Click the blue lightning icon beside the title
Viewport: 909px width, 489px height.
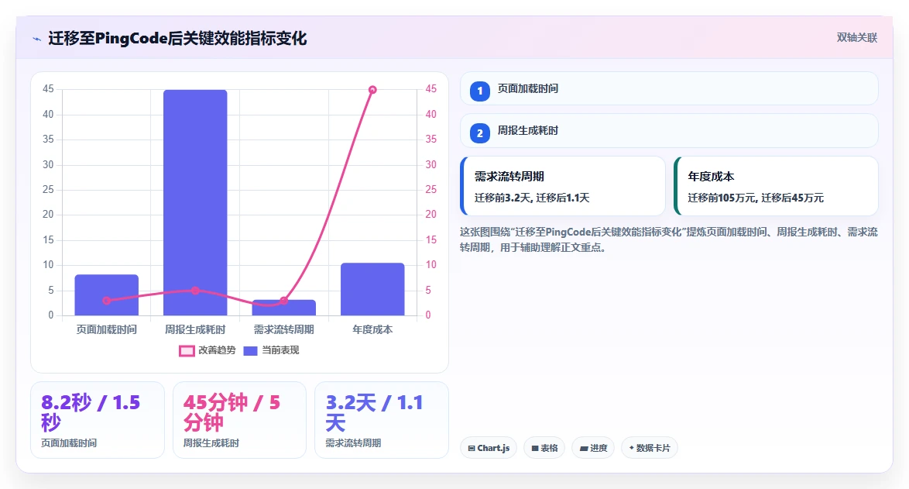coord(37,39)
